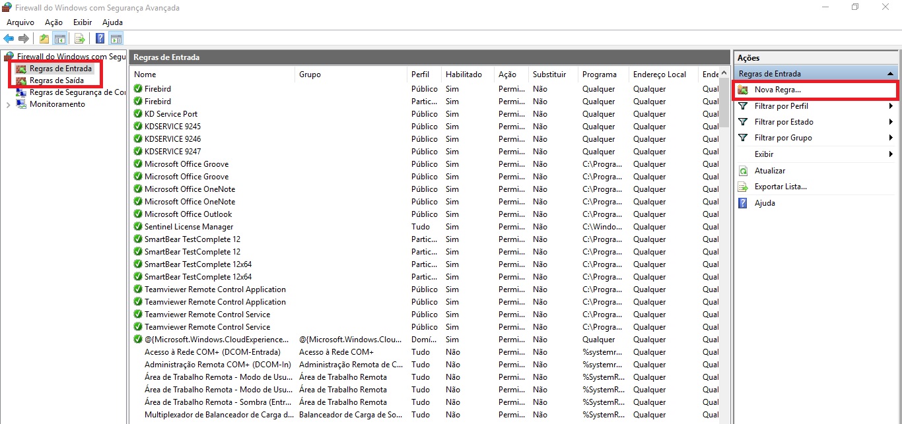Toggle the Action pane toolbar icon
902x424 pixels.
point(116,38)
